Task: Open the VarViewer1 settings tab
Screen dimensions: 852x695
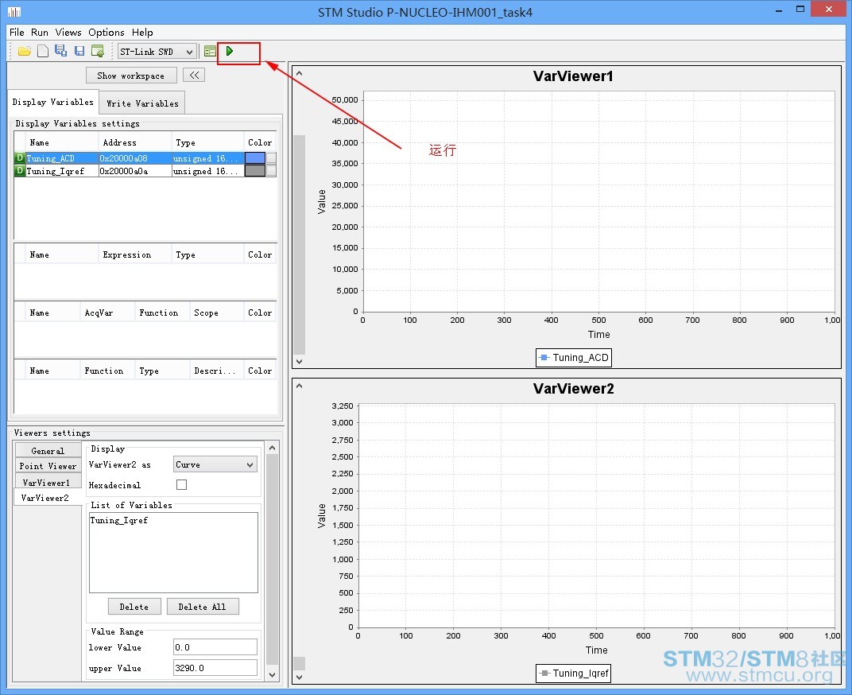Action: (x=47, y=483)
